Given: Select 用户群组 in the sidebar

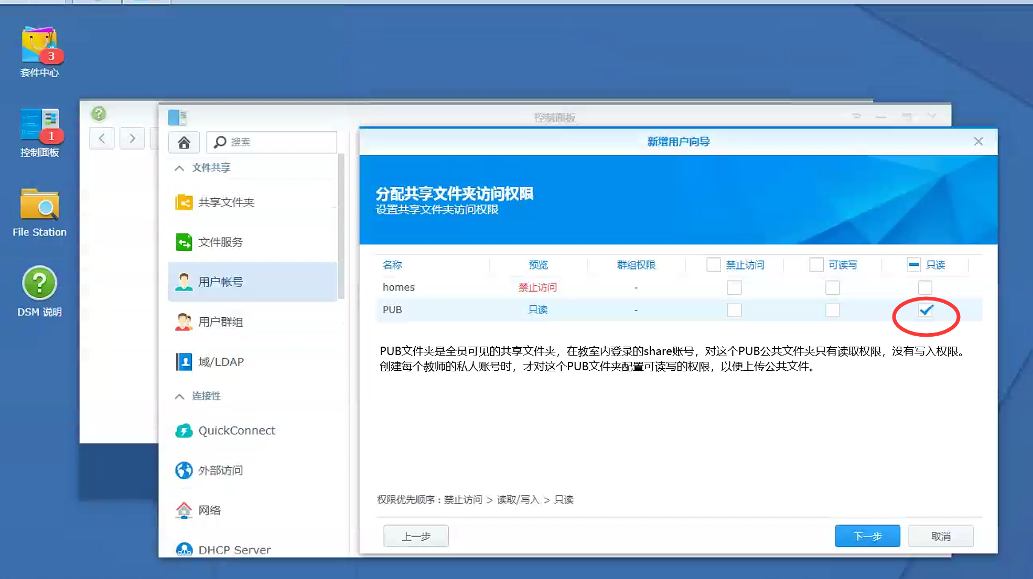Looking at the screenshot, I should [x=220, y=322].
